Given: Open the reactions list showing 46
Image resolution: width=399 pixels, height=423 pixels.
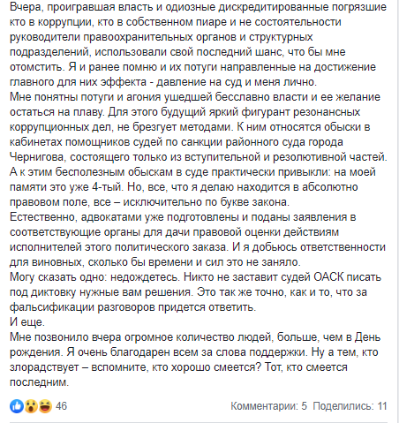Looking at the screenshot, I should tap(61, 406).
